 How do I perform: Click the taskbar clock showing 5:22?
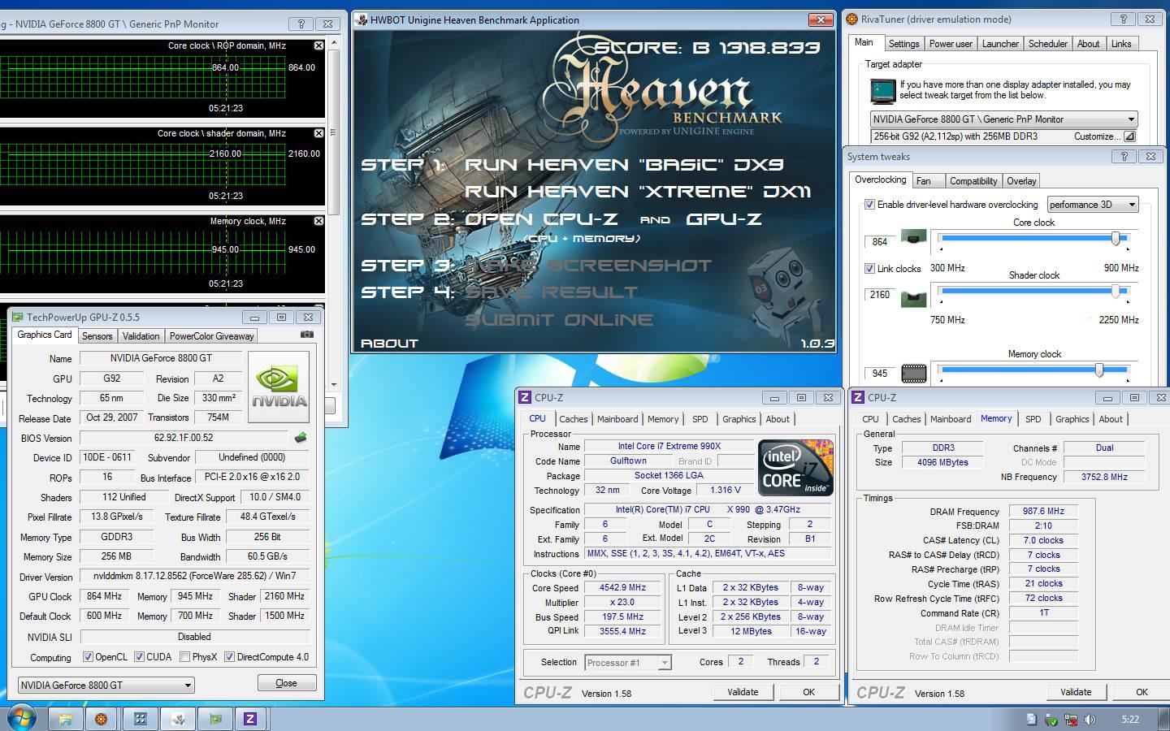pyautogui.click(x=1129, y=720)
